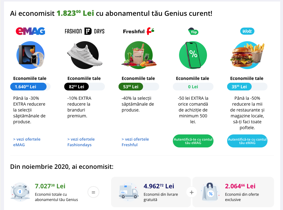Click the eMAG logo

pyautogui.click(x=30, y=31)
